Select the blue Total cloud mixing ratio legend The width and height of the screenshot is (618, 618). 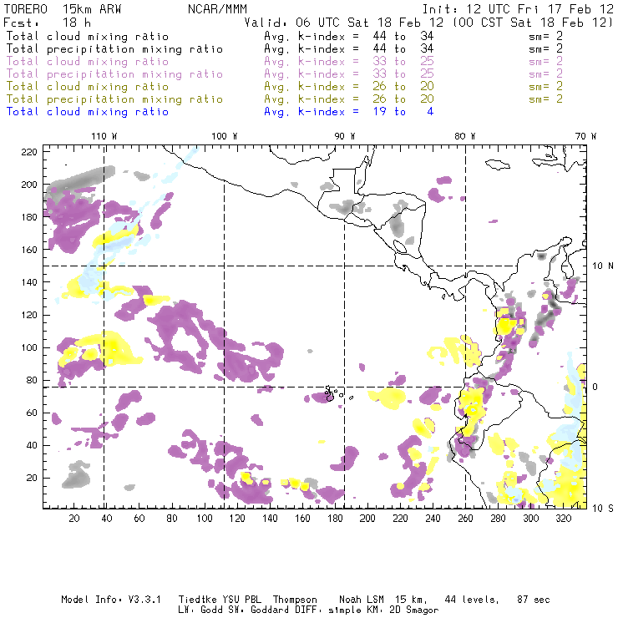tap(88, 111)
